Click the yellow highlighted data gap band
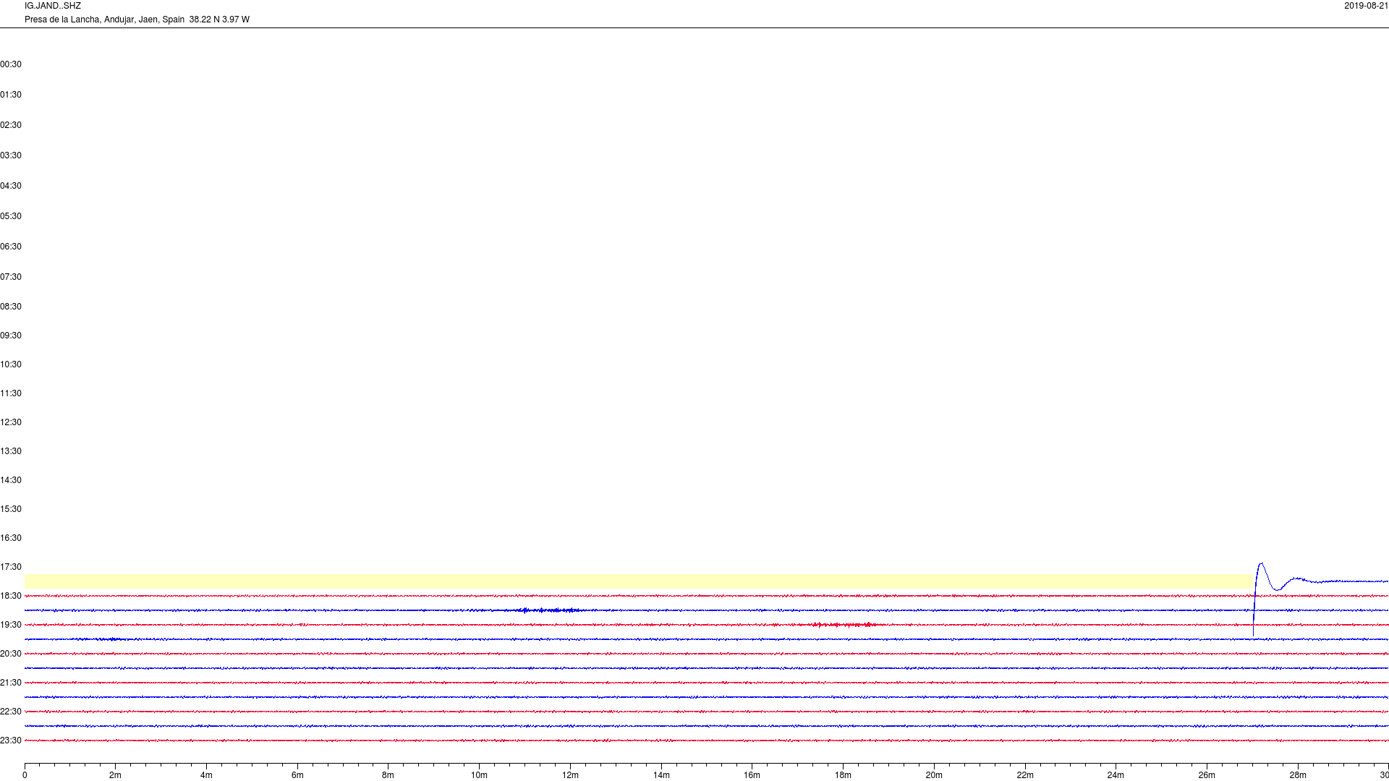 [x=639, y=581]
